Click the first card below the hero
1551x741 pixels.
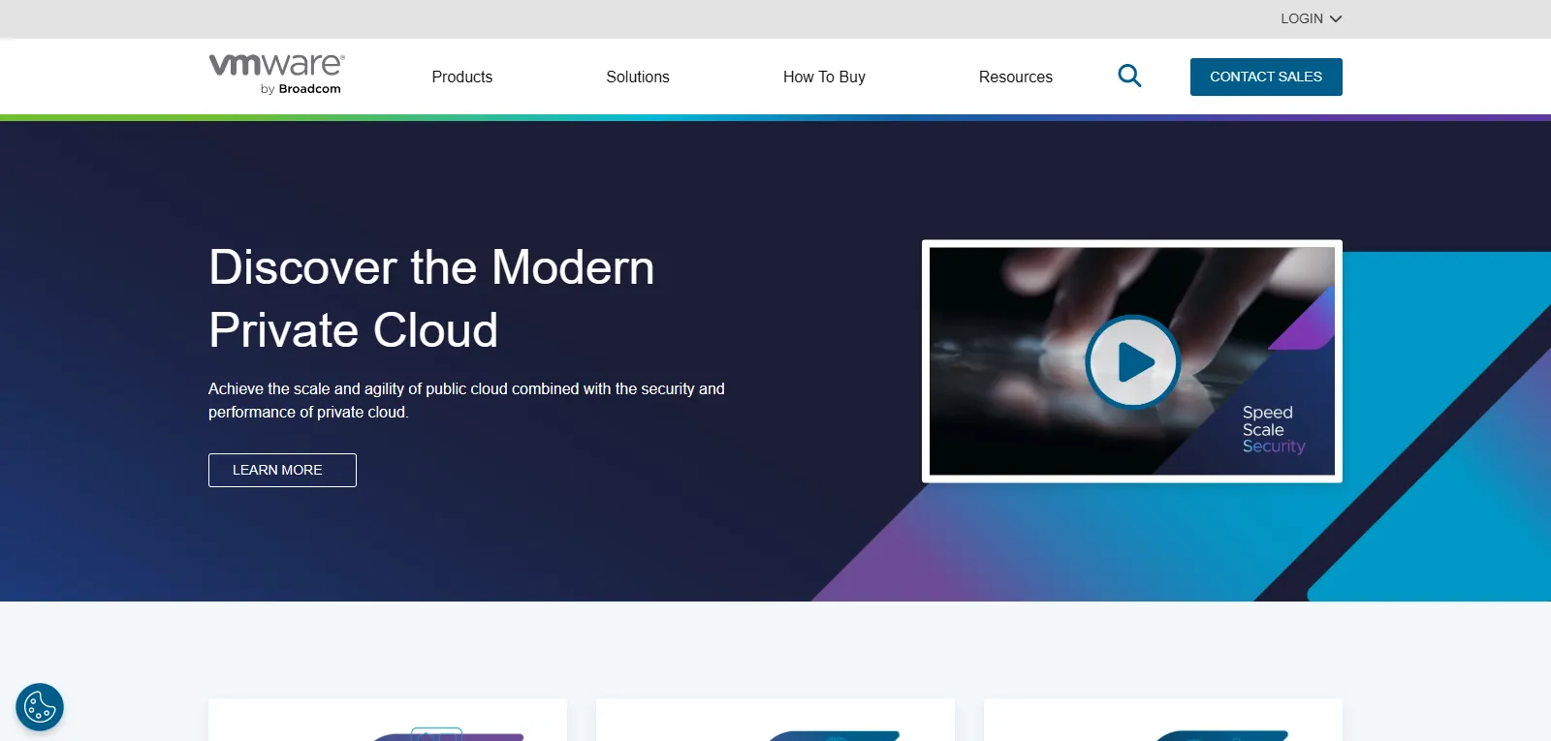click(387, 719)
